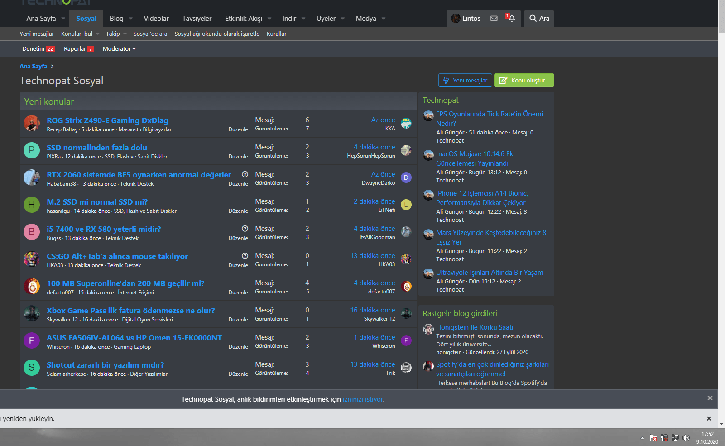The image size is (725, 446).
Task: Open Xbox Game Pass ilk fatura thread
Action: tap(131, 311)
